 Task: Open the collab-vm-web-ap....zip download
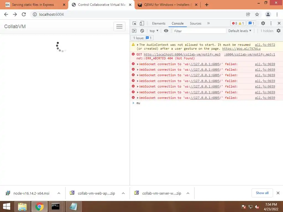[x=93, y=193]
